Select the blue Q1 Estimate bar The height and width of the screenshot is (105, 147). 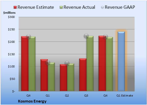pyautogui.click(x=121, y=61)
